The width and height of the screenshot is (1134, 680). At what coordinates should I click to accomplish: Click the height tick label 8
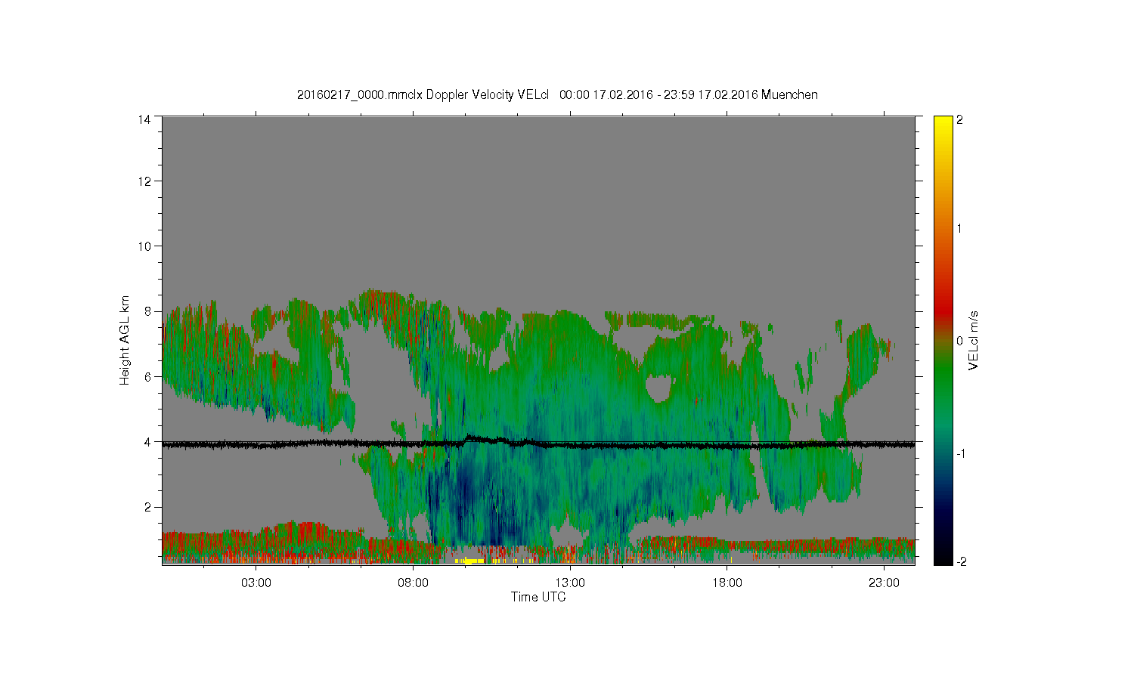tap(148, 311)
